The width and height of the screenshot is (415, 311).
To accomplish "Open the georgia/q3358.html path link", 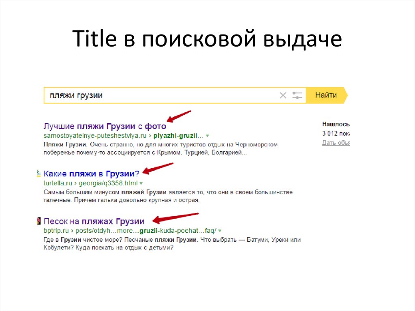I will tap(108, 183).
